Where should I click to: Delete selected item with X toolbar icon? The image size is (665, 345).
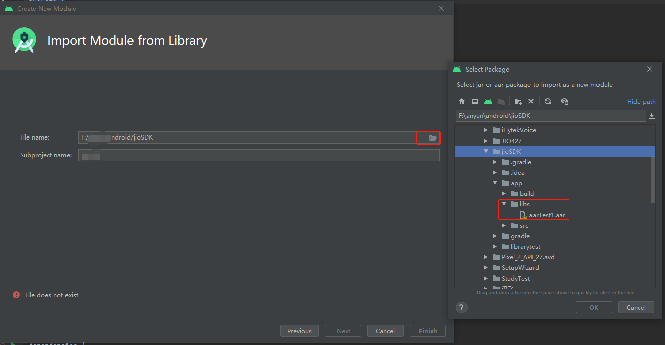click(x=531, y=101)
